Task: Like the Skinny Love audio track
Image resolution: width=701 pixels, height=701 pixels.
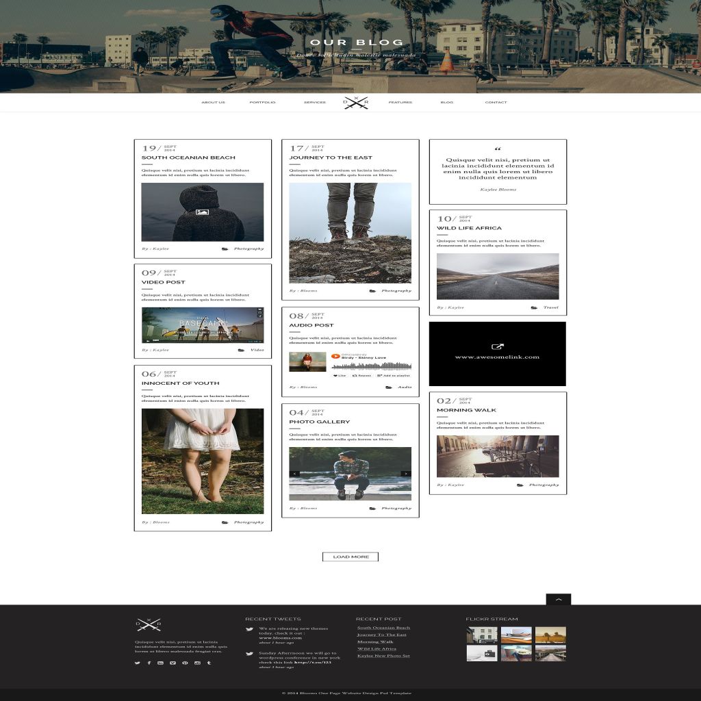Action: point(340,375)
